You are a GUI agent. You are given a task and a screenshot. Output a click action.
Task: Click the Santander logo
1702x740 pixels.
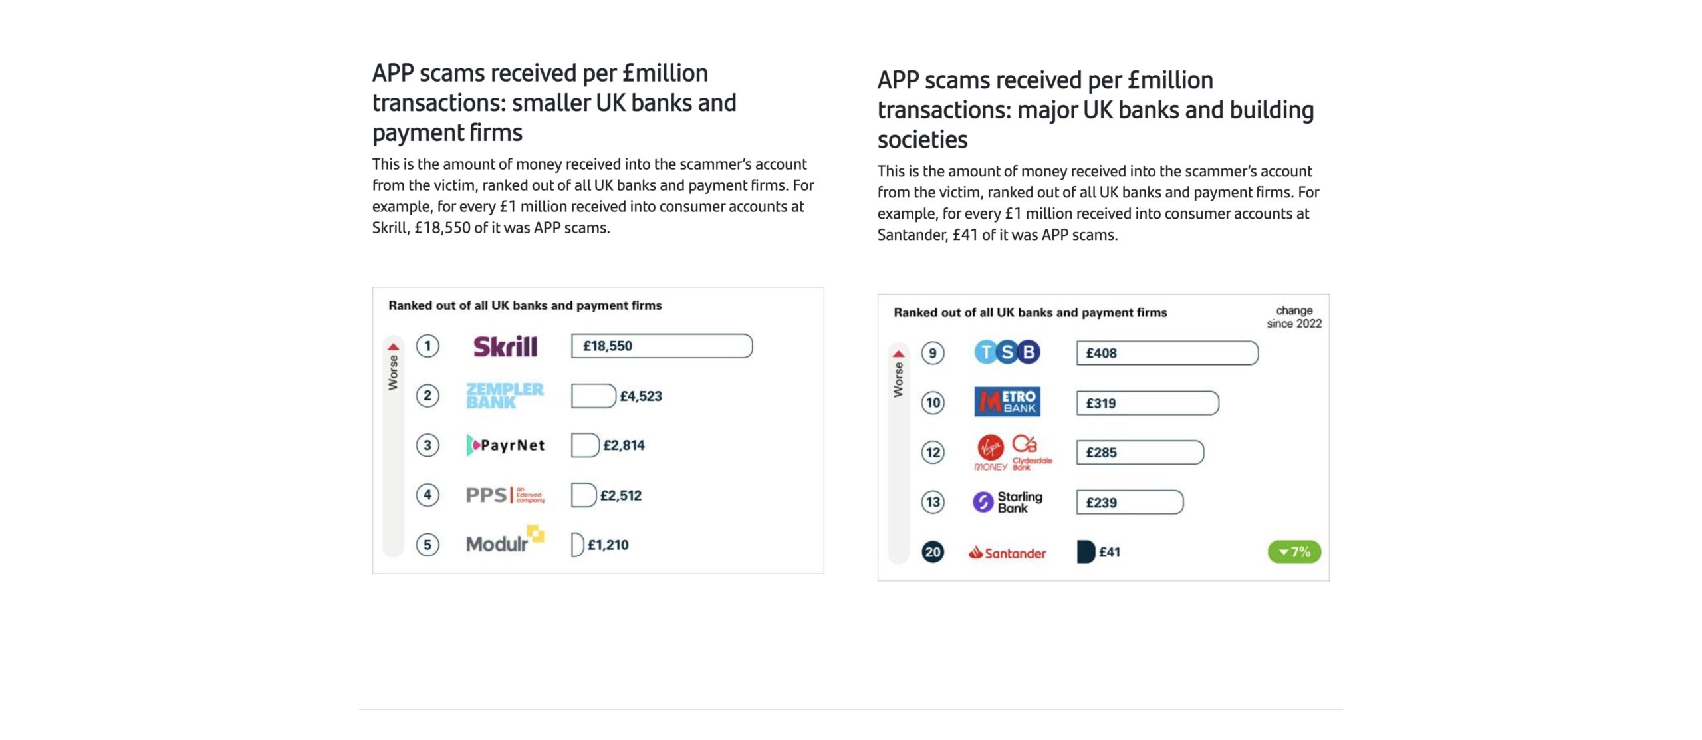pos(1007,553)
